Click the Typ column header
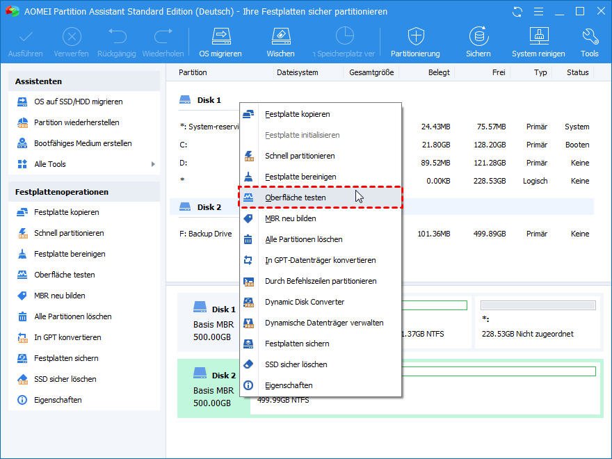Image resolution: width=612 pixels, height=459 pixels. [x=540, y=72]
